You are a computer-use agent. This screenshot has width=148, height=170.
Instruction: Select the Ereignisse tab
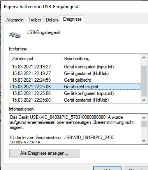72,19
